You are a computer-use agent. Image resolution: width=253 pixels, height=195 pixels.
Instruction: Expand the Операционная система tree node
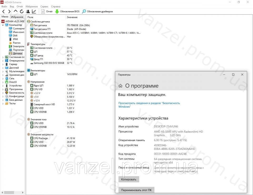click(3, 61)
